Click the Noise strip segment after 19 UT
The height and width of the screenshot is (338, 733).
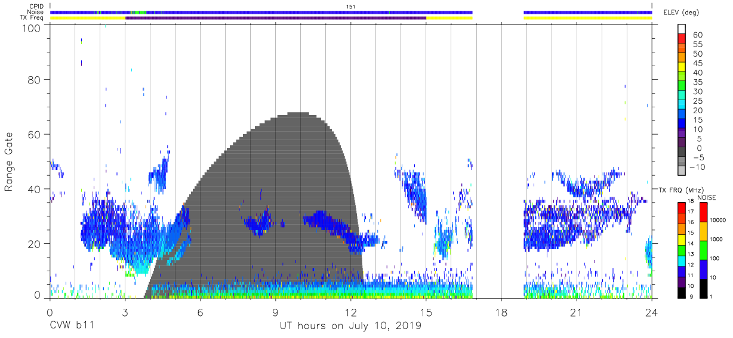click(x=588, y=12)
